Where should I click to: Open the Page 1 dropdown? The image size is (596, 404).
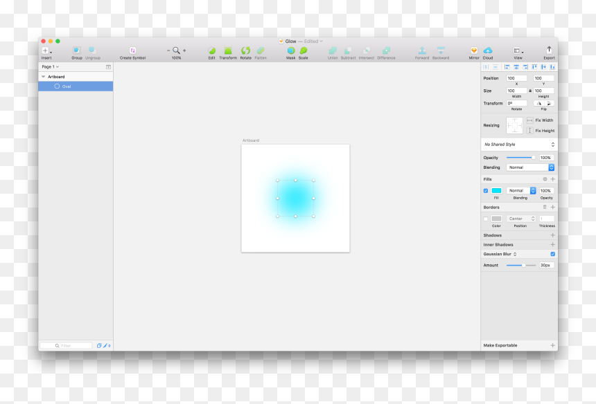[51, 67]
